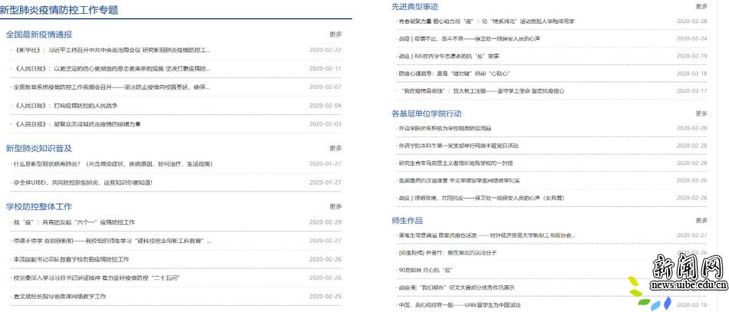
Task: Show more in 各基层单位学院行动 section
Action: click(x=701, y=113)
